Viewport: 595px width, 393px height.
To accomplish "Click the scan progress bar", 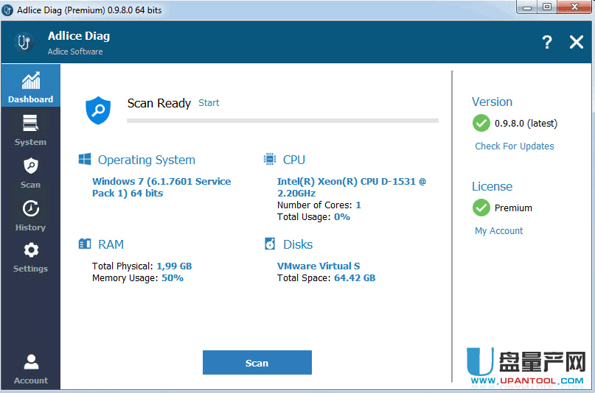I will point(282,120).
